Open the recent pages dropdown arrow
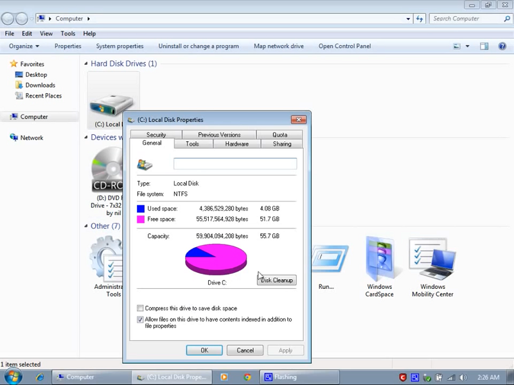The image size is (514, 385). (x=31, y=19)
